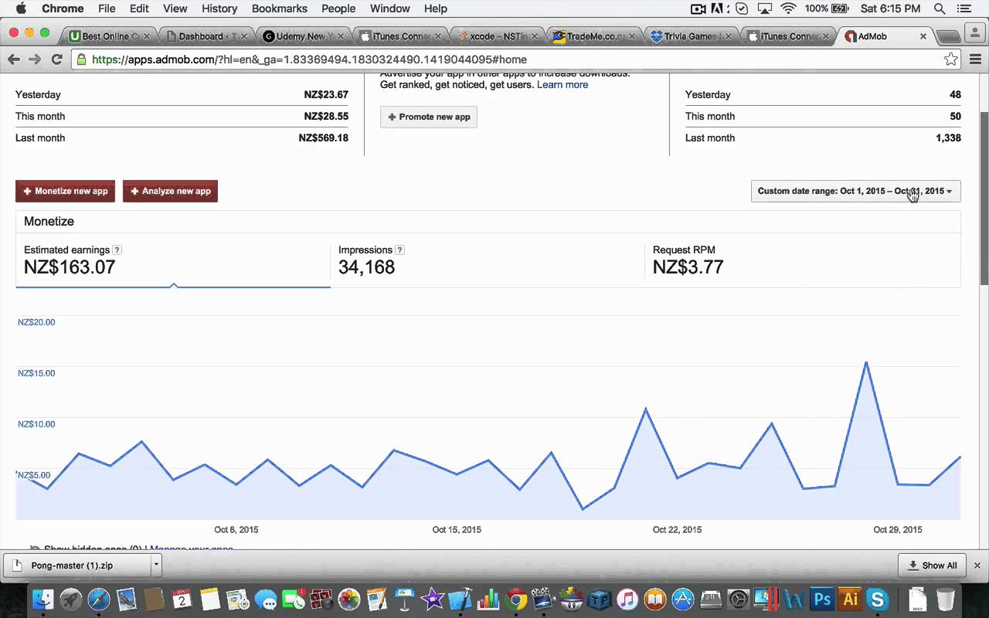Open the Chrome profile avatar button

click(976, 32)
